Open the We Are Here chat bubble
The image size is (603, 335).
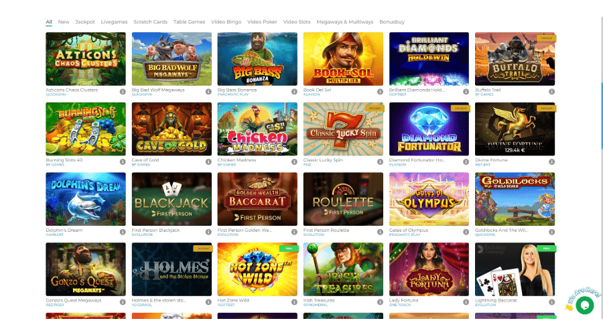point(584,305)
